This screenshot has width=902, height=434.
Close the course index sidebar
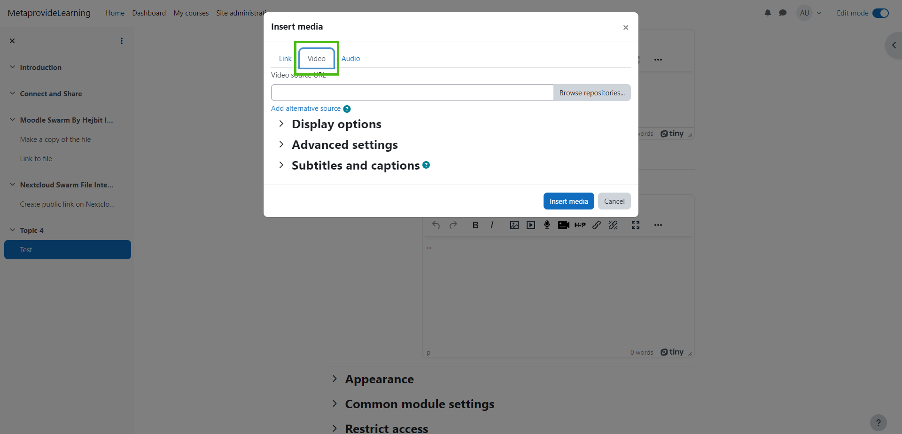(x=12, y=41)
